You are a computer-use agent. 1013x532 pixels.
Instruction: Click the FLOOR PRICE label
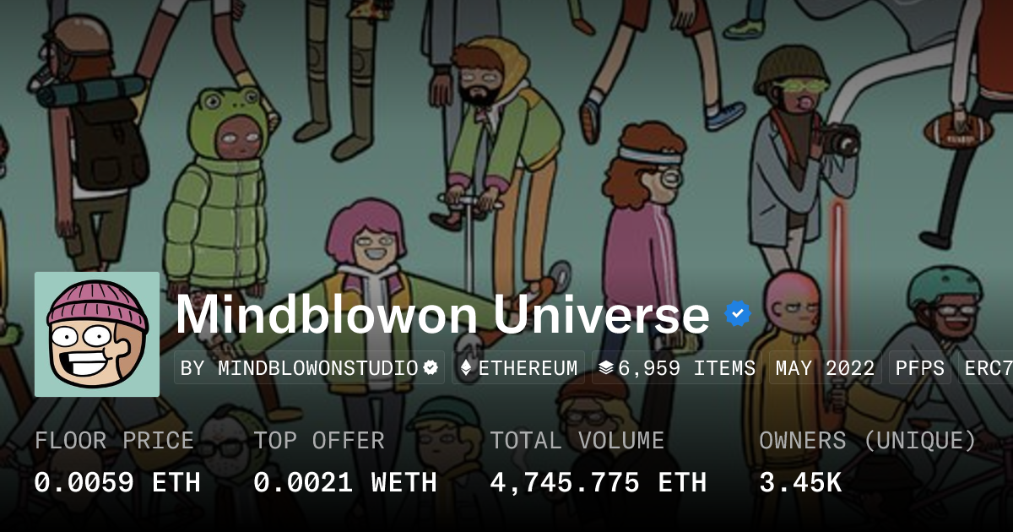[x=114, y=441]
